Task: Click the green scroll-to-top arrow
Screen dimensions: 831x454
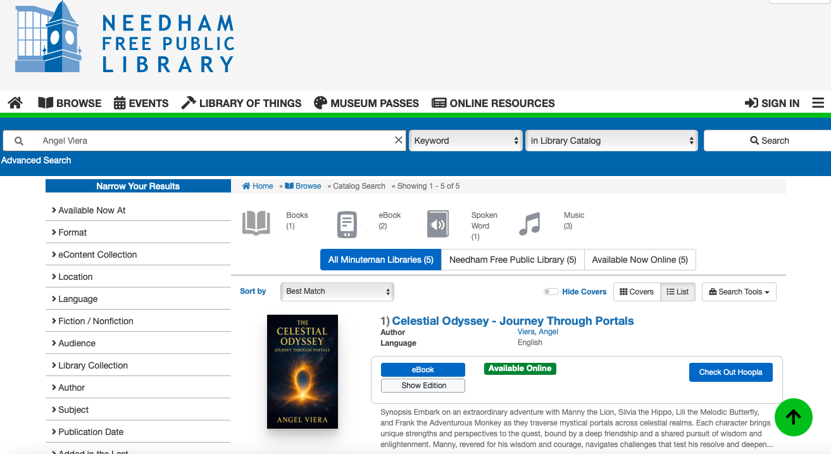Action: click(x=793, y=417)
